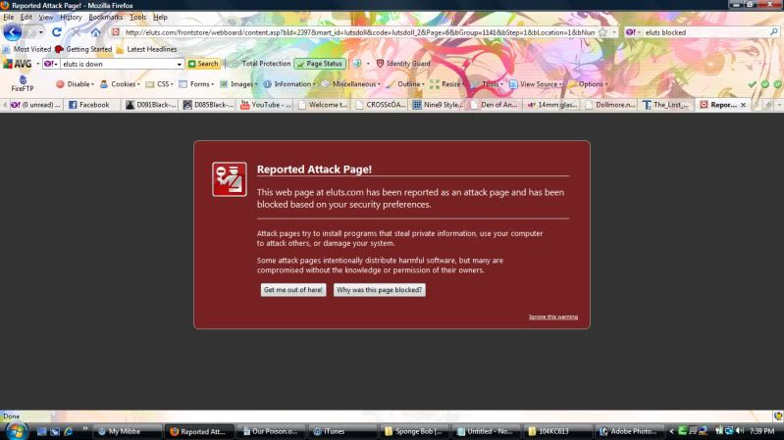This screenshot has height=440, width=784.
Task: Open the Resize web developer menu
Action: [447, 84]
